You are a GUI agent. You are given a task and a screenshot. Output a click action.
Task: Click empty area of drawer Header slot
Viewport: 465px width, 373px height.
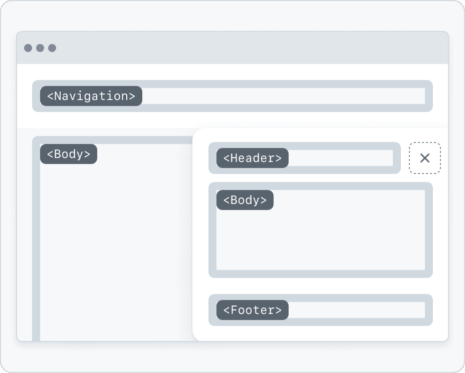pyautogui.click(x=340, y=158)
